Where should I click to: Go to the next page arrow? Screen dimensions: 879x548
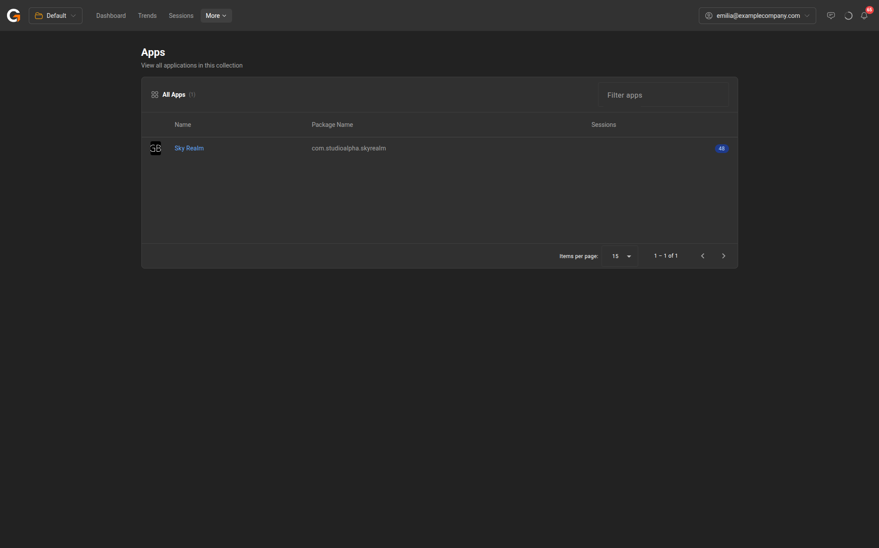pos(723,256)
